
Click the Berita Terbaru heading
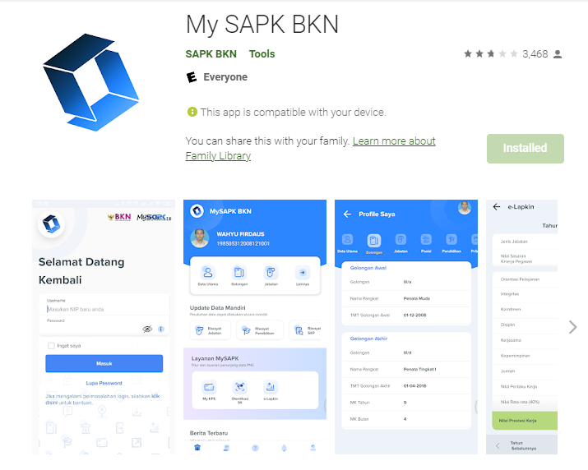(x=209, y=433)
